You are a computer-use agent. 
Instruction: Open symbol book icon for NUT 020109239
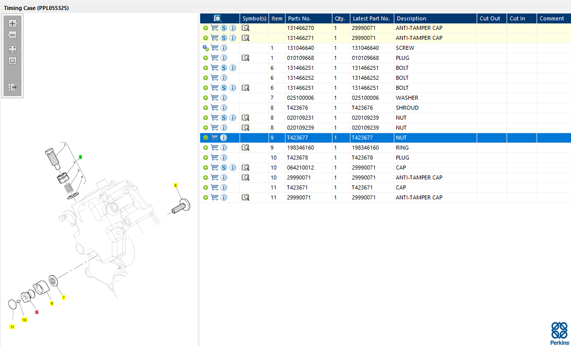(x=246, y=128)
